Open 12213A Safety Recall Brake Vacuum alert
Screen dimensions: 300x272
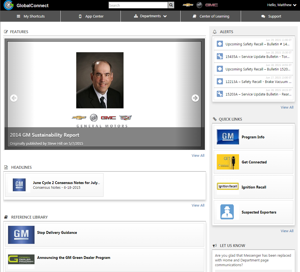tap(253, 82)
